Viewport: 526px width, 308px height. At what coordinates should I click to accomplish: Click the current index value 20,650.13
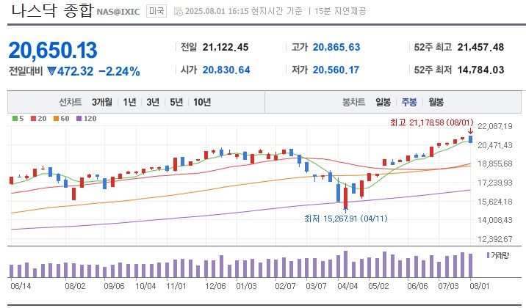[x=53, y=50]
